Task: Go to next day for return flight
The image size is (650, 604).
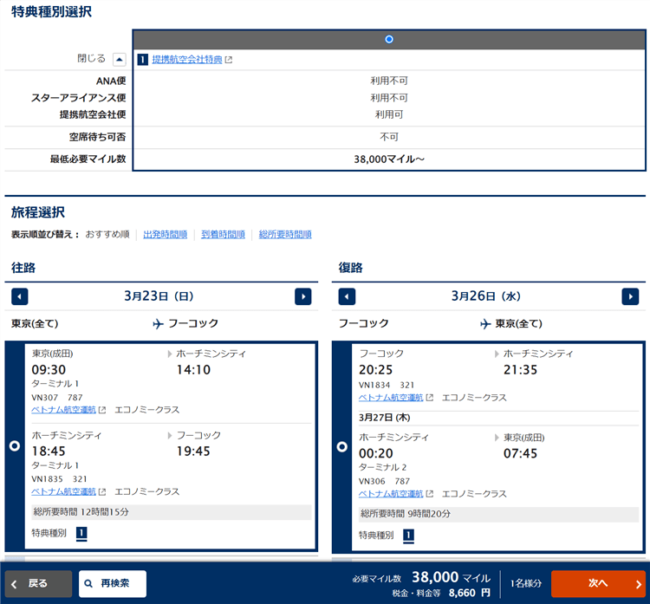Action: point(630,296)
